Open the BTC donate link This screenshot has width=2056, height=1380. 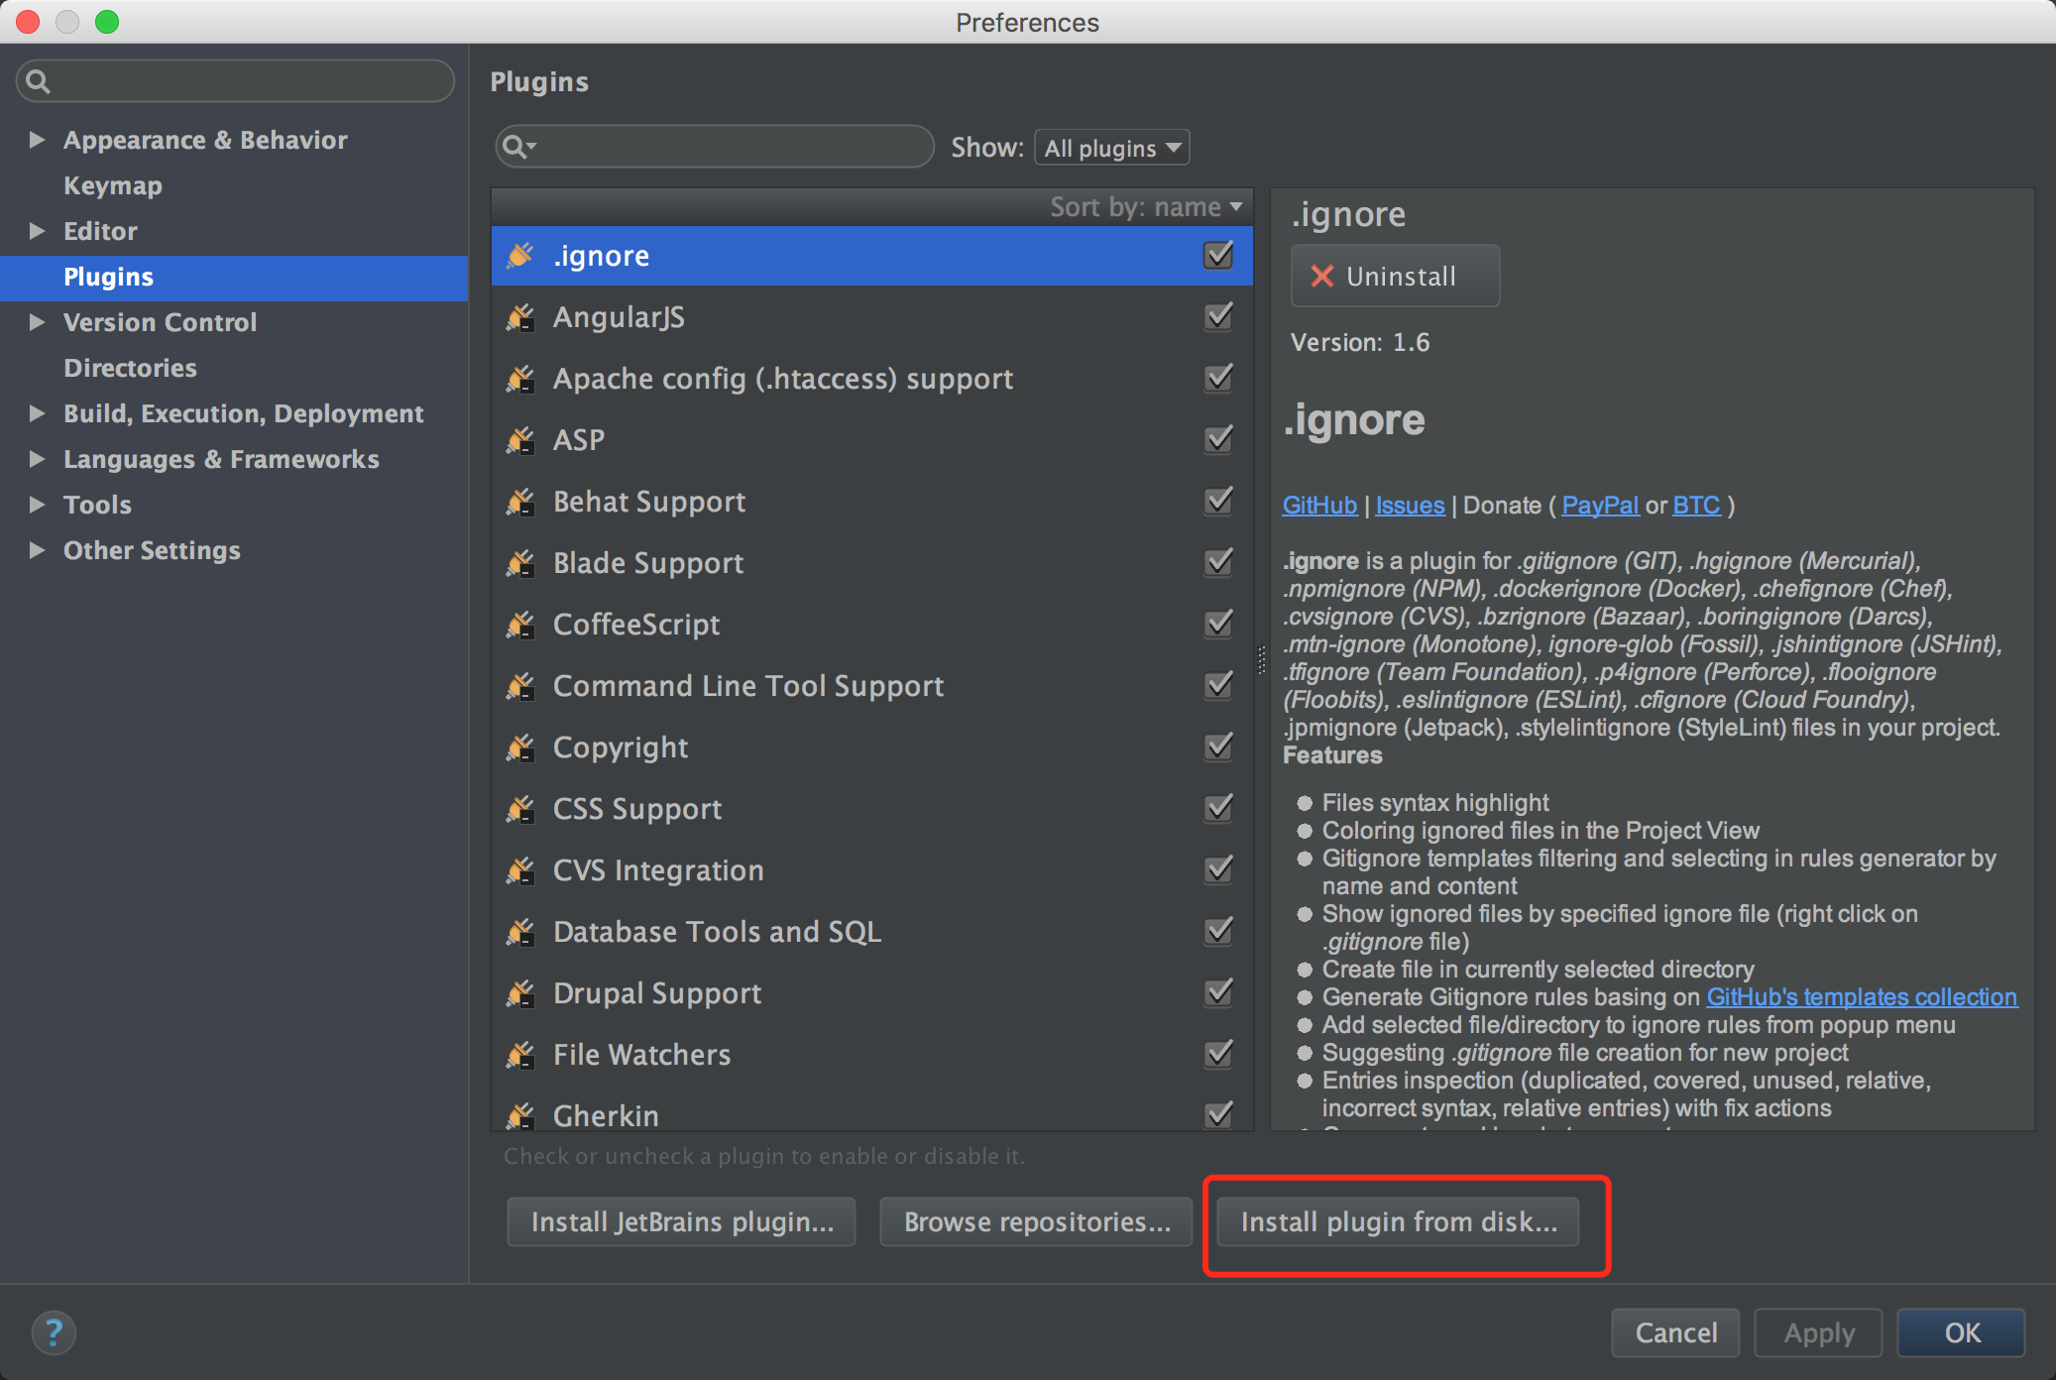click(x=1696, y=506)
